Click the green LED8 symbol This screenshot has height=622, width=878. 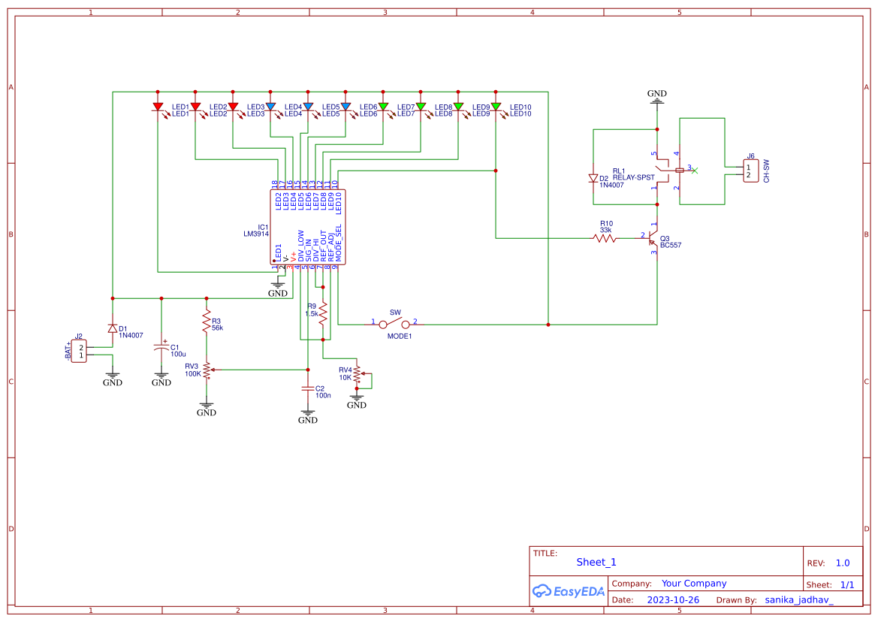(422, 106)
